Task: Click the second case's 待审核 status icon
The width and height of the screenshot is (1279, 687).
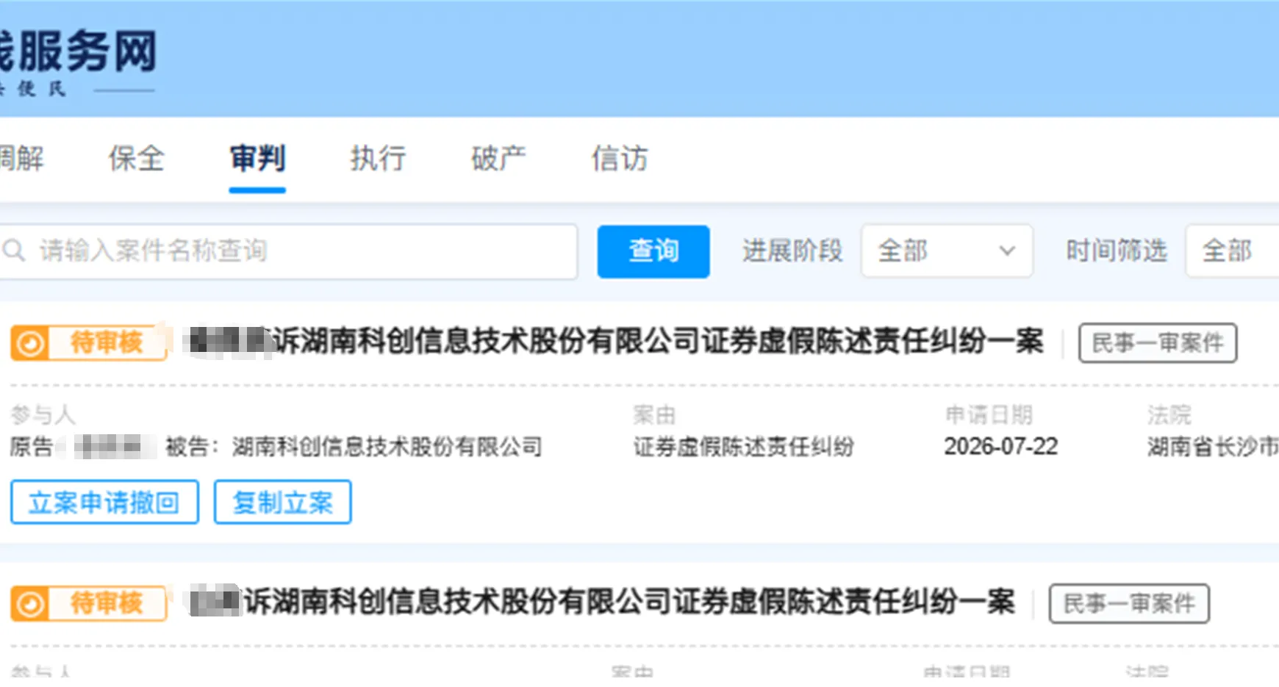Action: click(31, 604)
